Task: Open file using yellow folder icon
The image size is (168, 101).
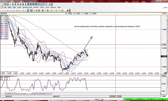Action: pyautogui.click(x=2, y=4)
